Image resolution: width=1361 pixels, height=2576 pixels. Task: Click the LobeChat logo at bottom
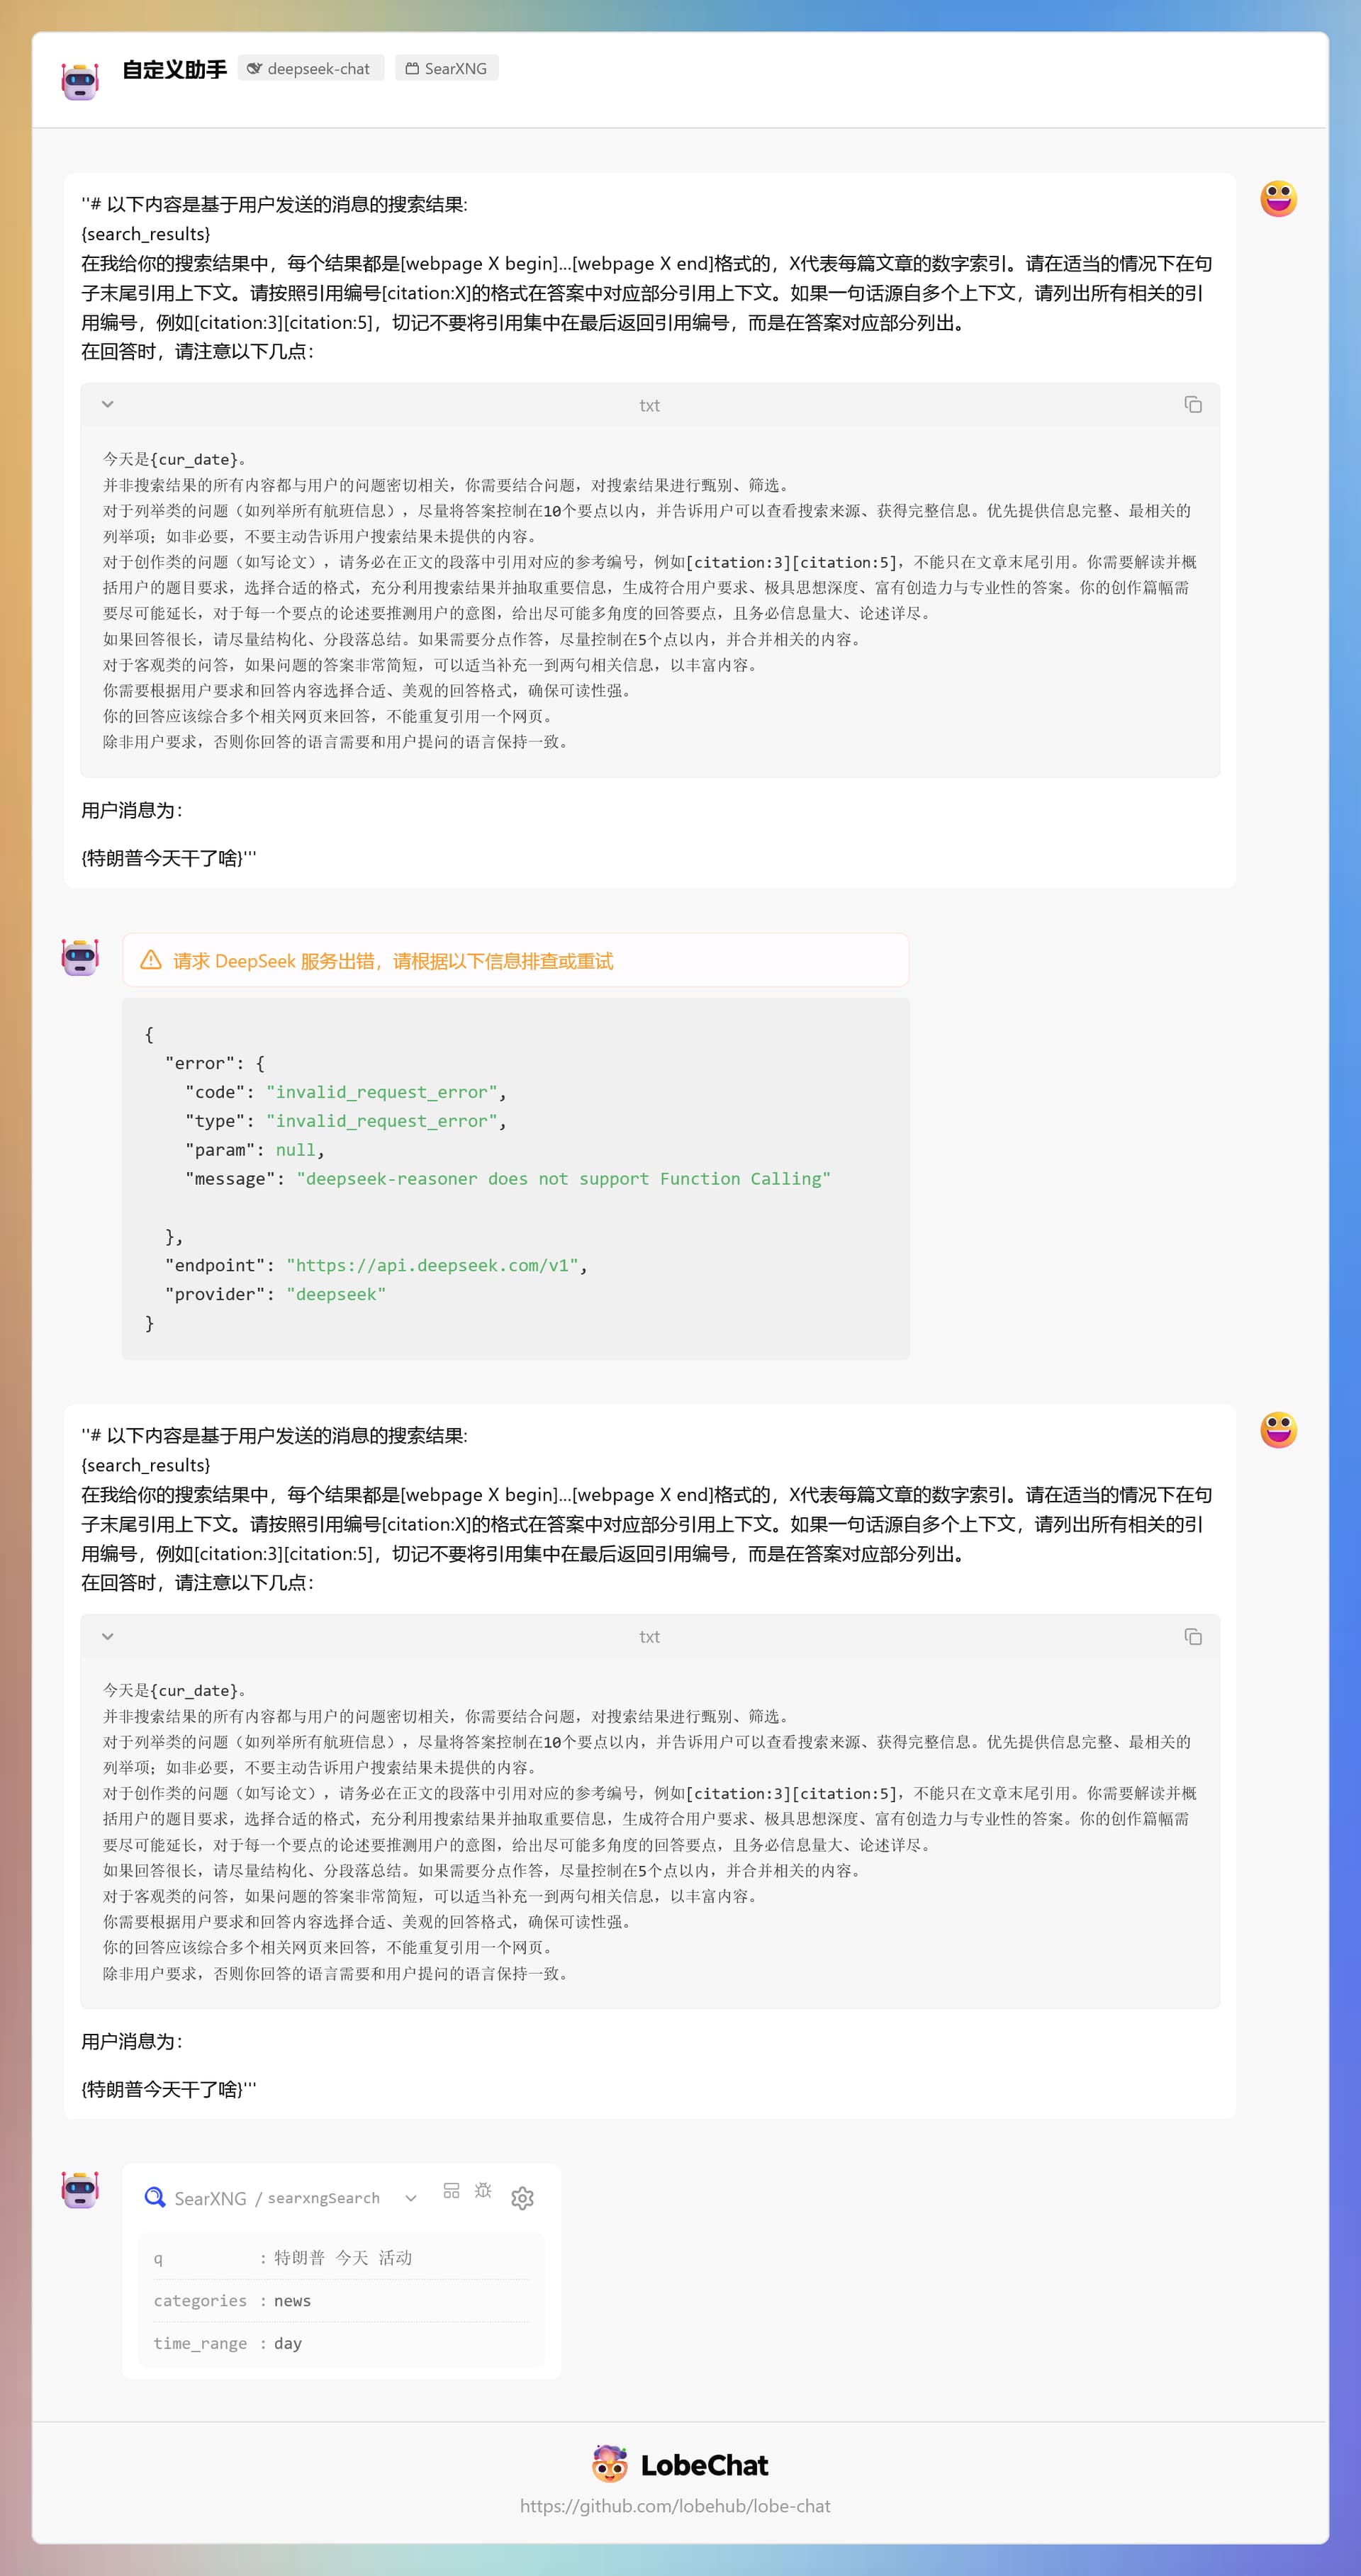(680, 2464)
